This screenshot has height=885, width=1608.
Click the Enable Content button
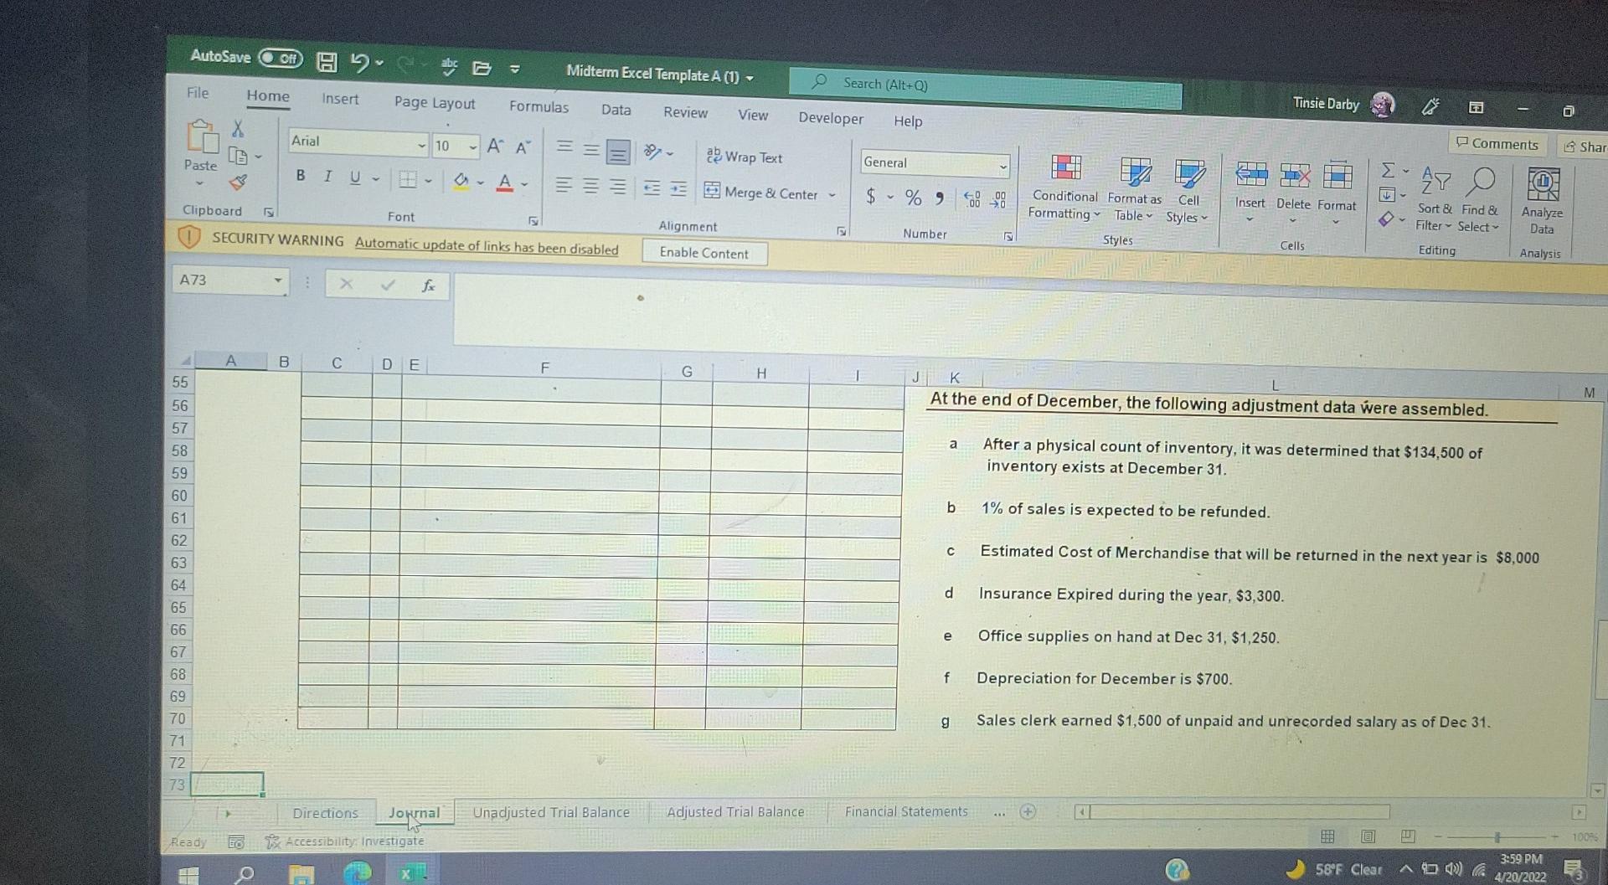(703, 253)
